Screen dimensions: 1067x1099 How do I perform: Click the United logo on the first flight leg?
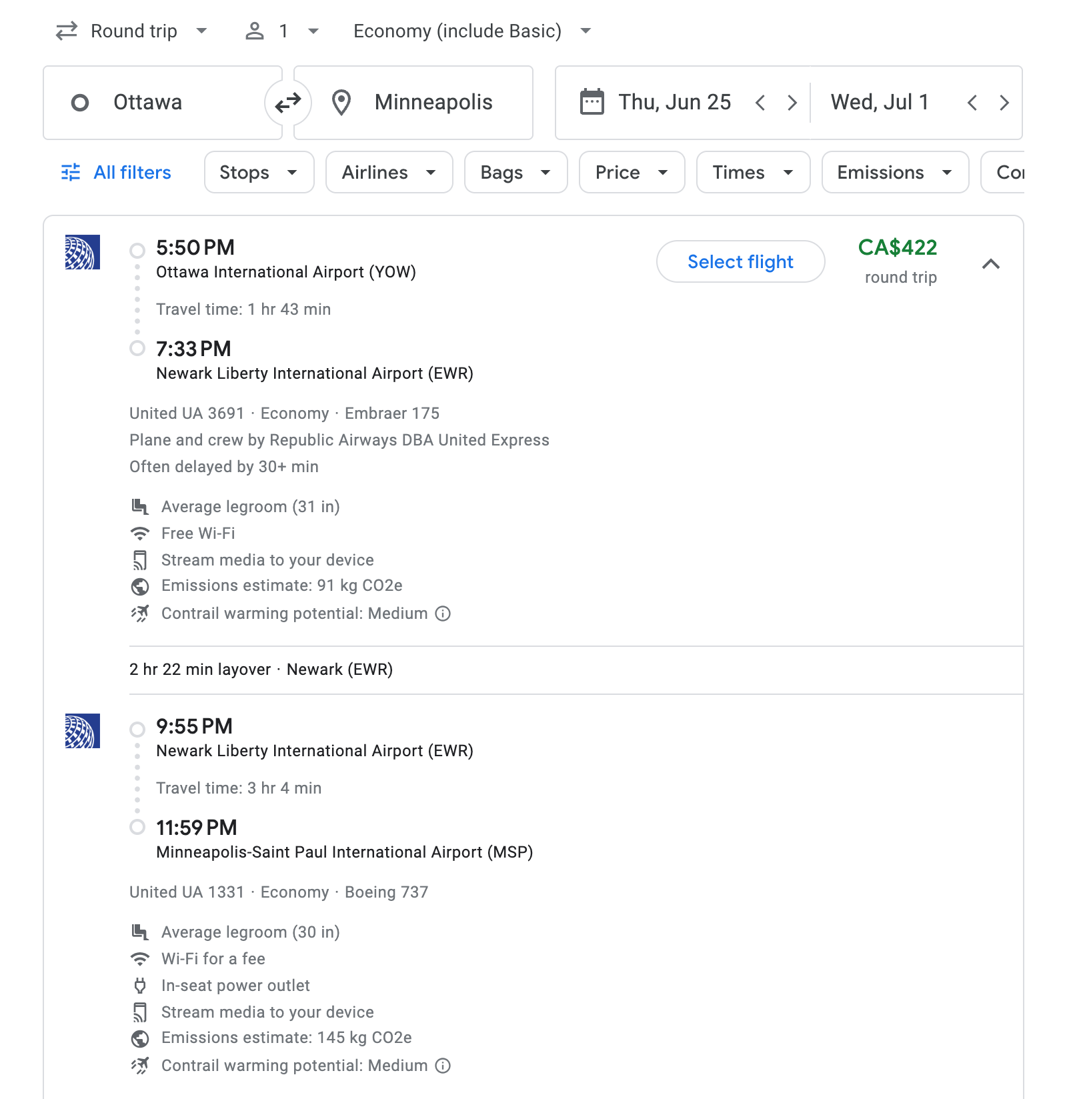point(83,252)
